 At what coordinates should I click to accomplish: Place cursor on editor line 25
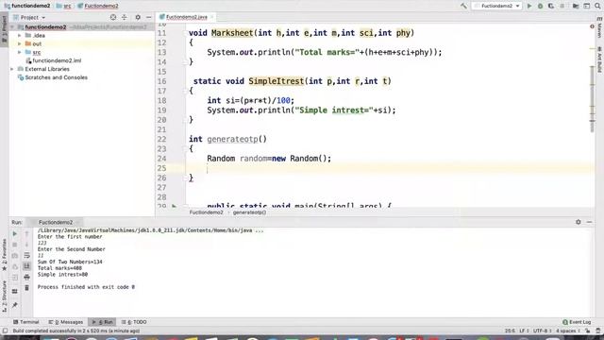tap(389, 168)
